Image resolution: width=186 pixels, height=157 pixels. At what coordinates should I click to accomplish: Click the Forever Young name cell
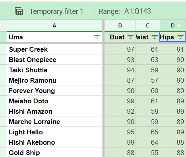(x=54, y=91)
